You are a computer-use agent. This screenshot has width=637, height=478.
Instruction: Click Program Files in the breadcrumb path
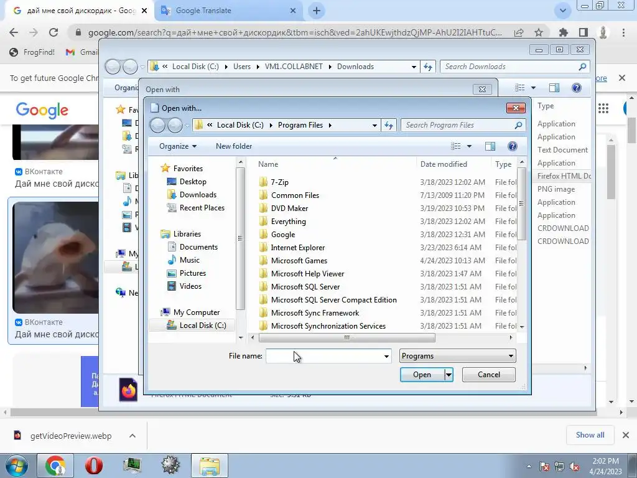pyautogui.click(x=300, y=125)
